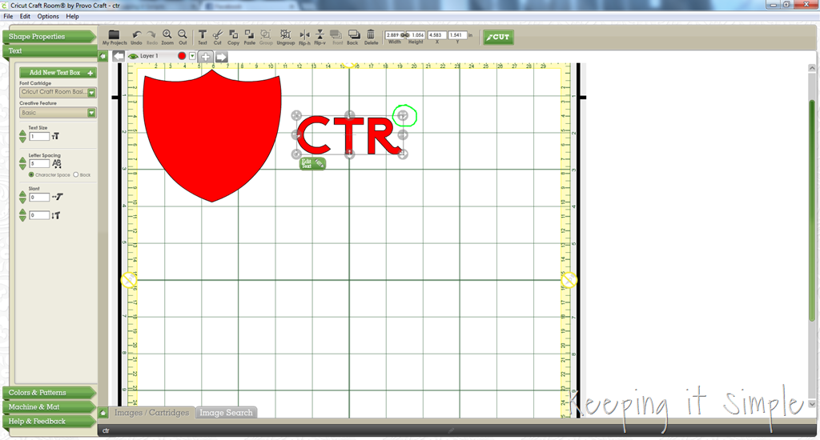Viewport: 820px width, 440px height.
Task: Click the Width value field
Action: [392, 35]
